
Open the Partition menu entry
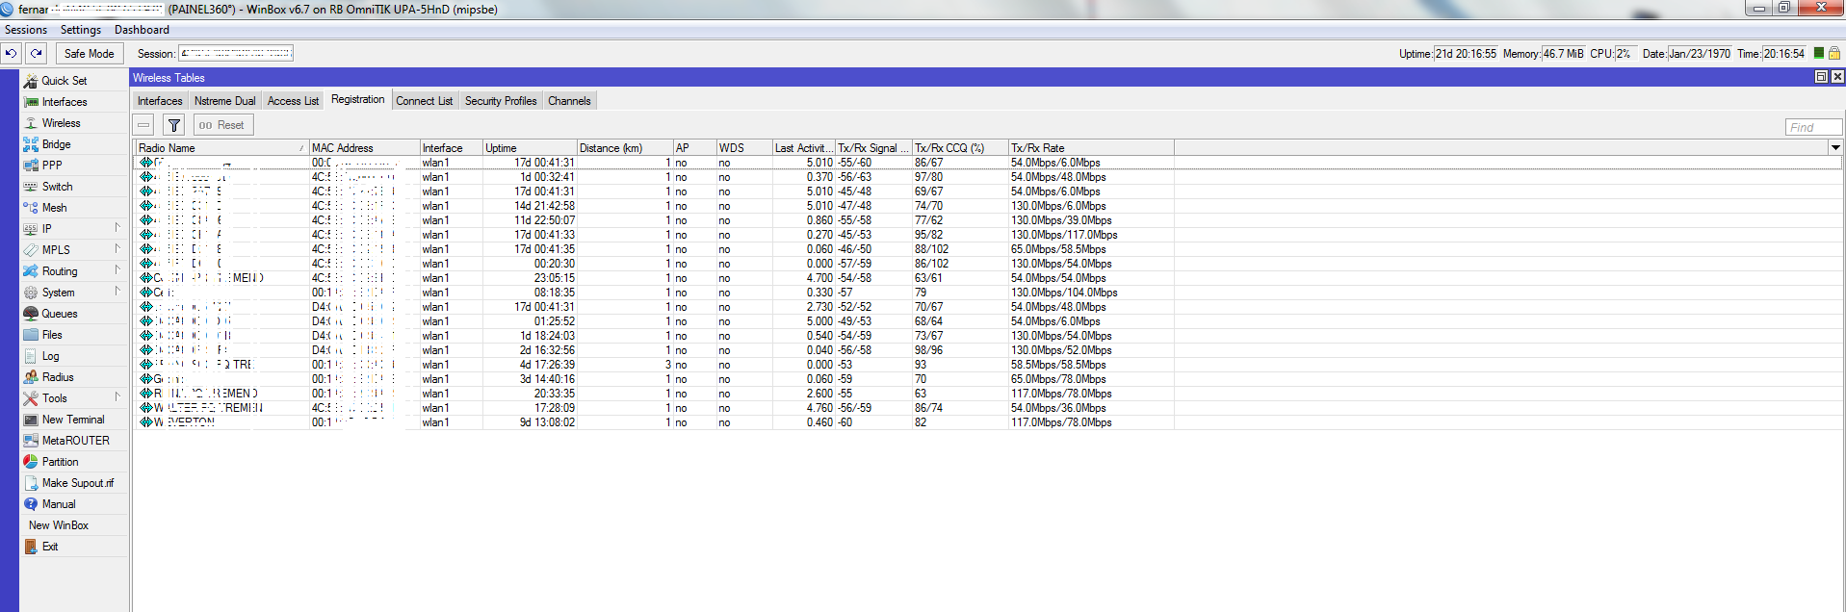60,462
